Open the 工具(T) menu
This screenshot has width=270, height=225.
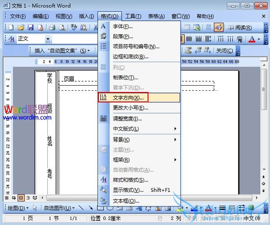(133, 16)
